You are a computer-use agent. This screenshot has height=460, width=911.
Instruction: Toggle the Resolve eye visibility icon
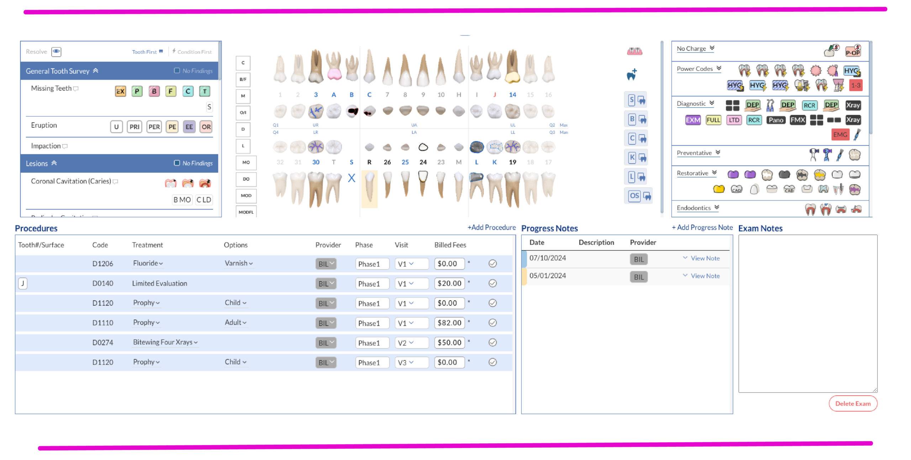56,52
